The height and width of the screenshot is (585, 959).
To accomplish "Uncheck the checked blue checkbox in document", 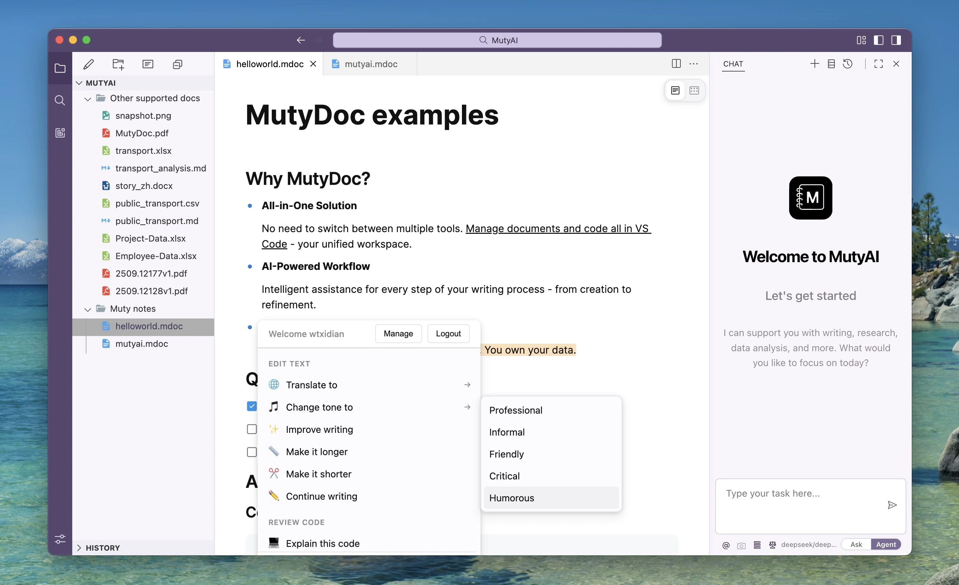I will 252,407.
